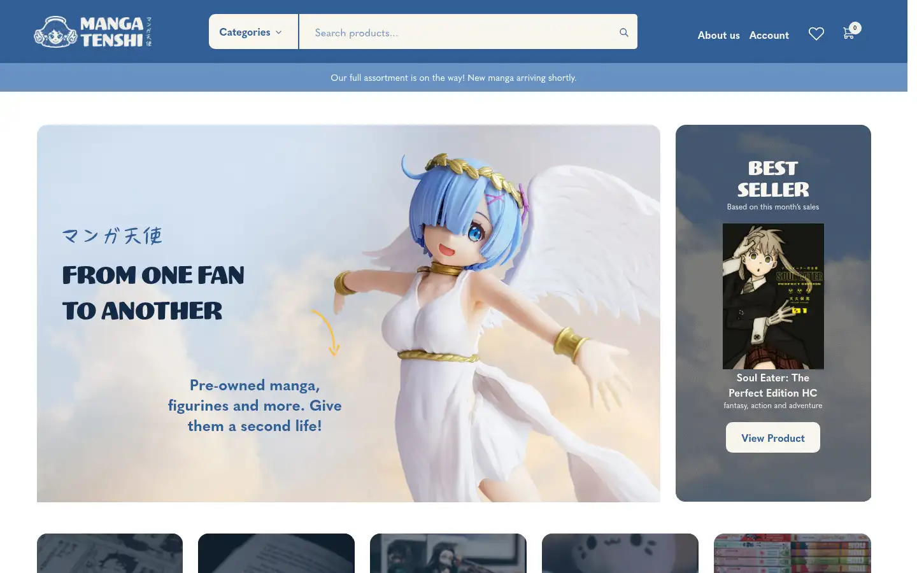The height and width of the screenshot is (573, 917).
Task: Click the 'fantasy, action and adventure' genre text
Action: pos(773,406)
